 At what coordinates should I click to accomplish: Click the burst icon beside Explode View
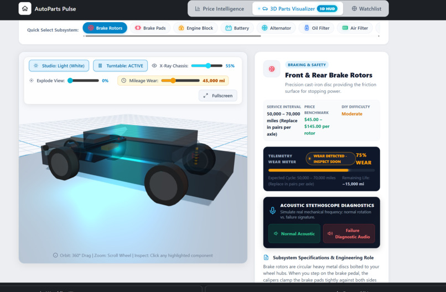tap(32, 80)
